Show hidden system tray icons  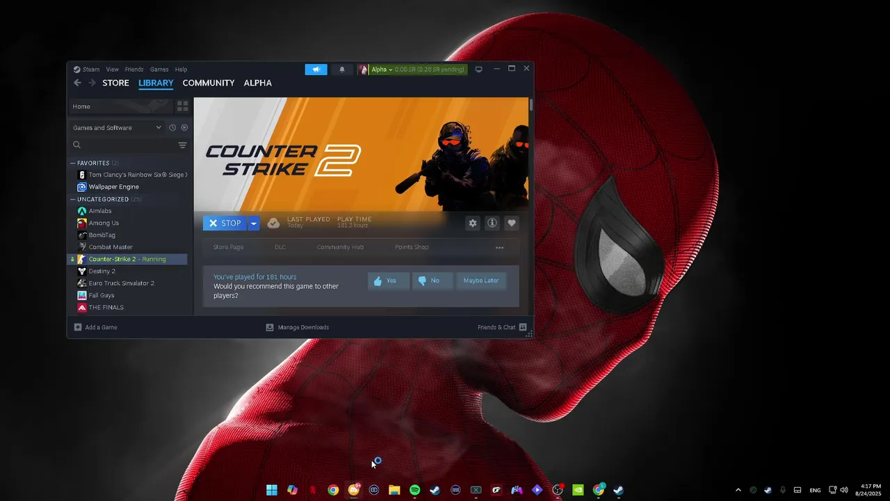pyautogui.click(x=738, y=490)
